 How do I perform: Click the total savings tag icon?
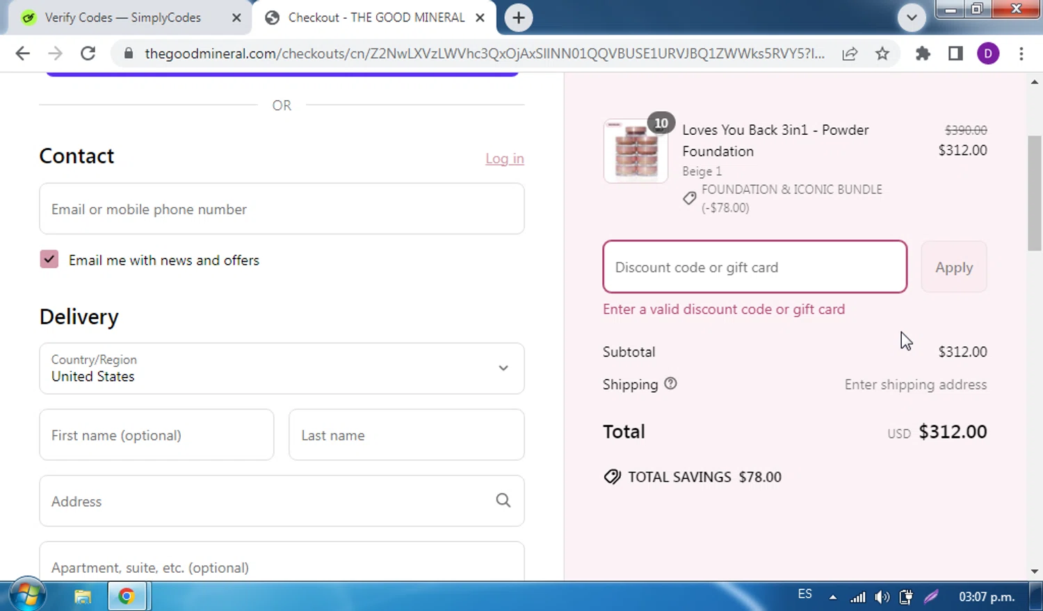tap(612, 477)
